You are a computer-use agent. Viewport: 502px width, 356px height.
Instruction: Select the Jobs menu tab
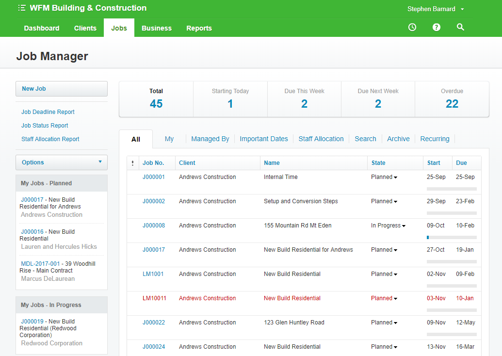[119, 28]
